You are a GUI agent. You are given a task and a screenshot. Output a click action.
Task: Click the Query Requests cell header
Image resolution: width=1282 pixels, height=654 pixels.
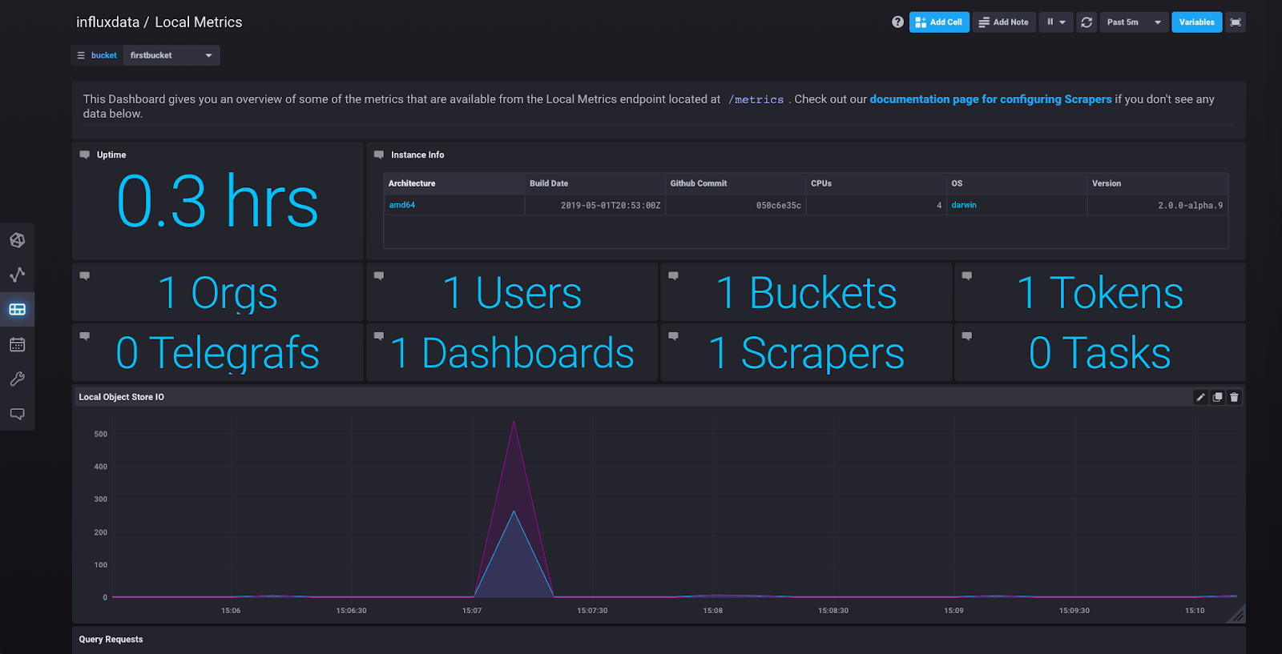point(111,640)
